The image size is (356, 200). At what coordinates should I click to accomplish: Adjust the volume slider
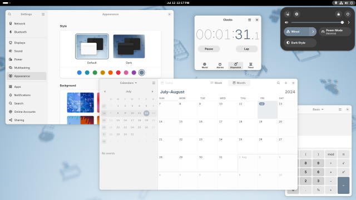[318, 22]
